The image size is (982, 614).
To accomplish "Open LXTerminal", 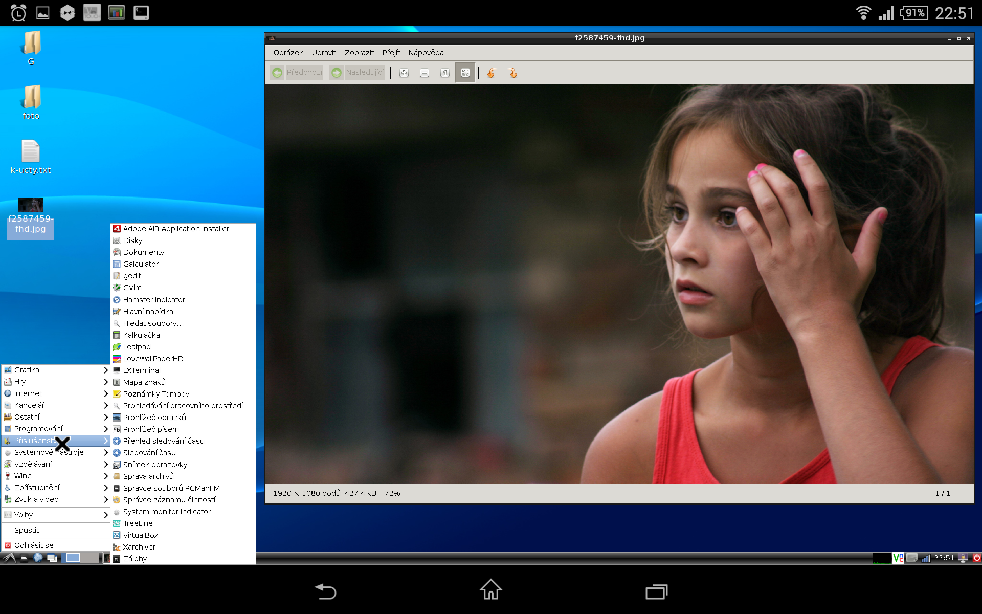I will 183,370.
